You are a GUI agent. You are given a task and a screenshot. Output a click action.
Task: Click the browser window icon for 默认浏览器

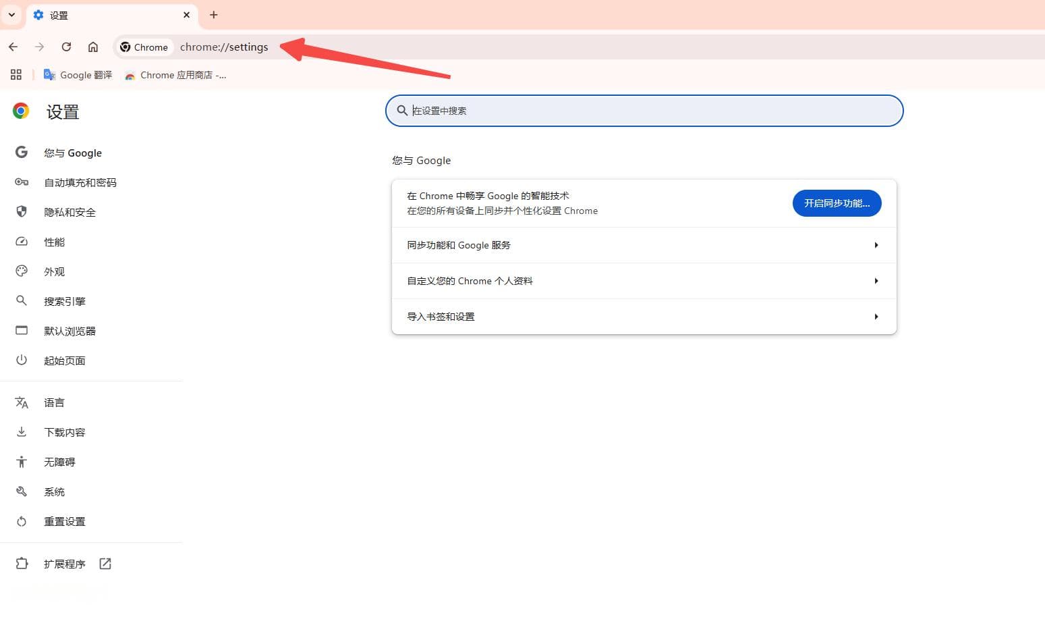22,331
